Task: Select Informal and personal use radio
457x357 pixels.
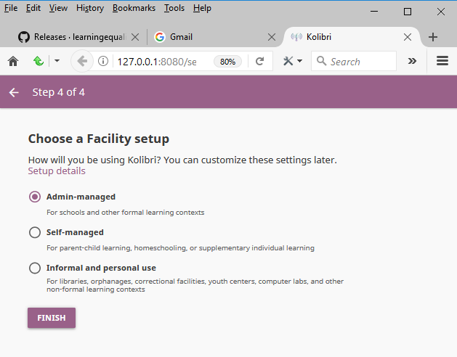Action: click(35, 268)
